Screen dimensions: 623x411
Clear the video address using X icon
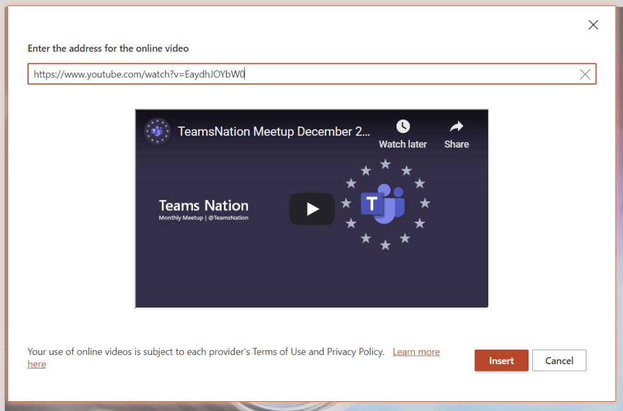tap(585, 74)
